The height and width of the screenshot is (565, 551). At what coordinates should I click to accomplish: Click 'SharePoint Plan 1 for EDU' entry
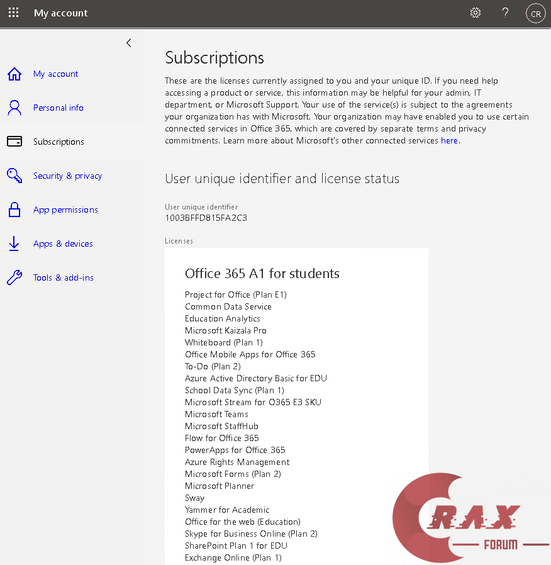[x=237, y=545]
